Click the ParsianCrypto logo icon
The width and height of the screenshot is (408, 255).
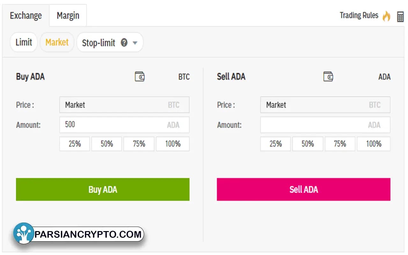click(x=24, y=233)
